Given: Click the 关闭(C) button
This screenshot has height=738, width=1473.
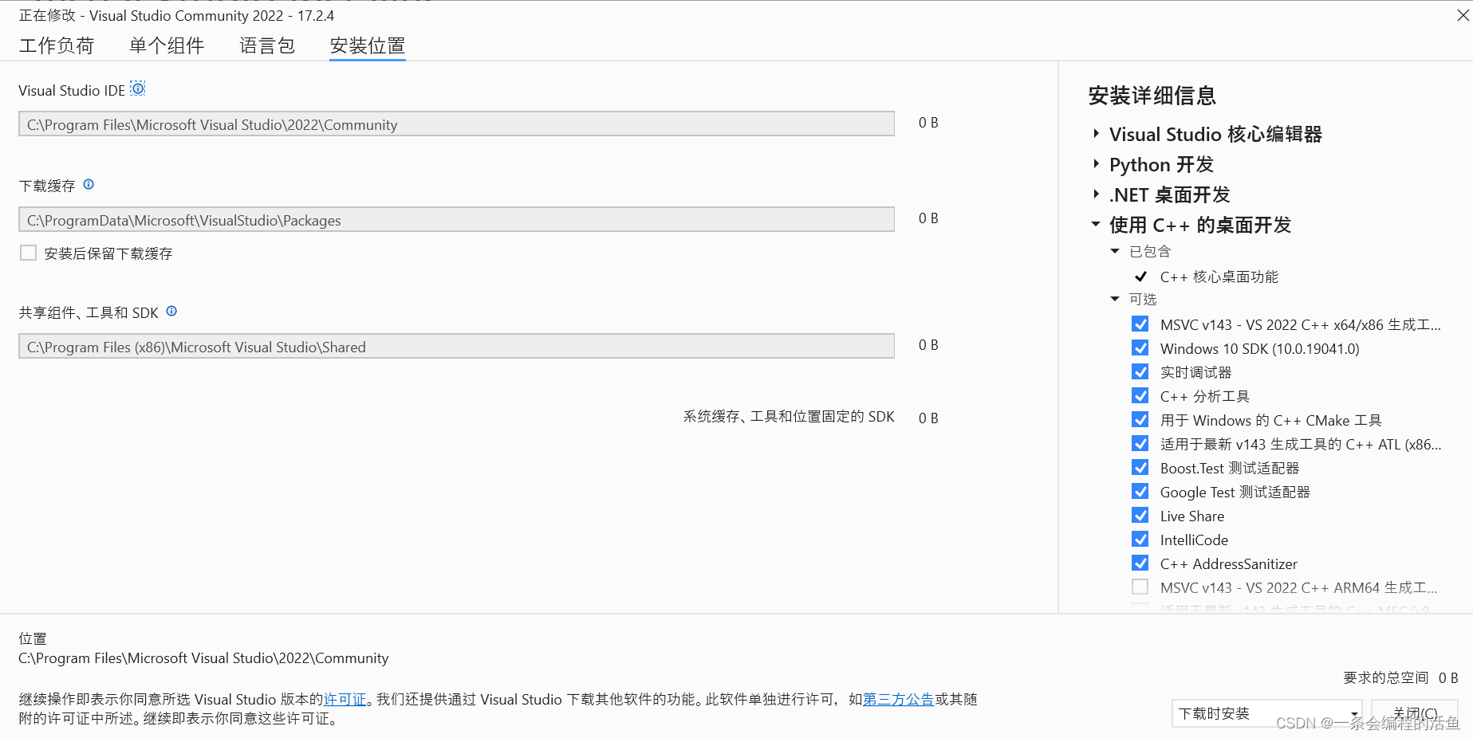Looking at the screenshot, I should (x=1415, y=713).
